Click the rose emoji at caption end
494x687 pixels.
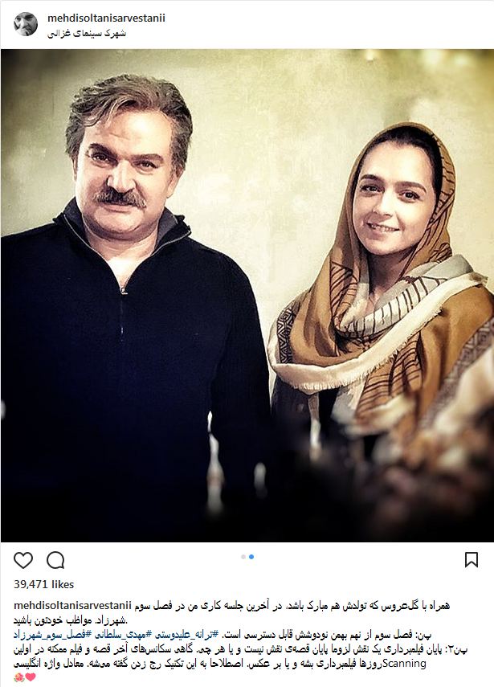coord(19,677)
